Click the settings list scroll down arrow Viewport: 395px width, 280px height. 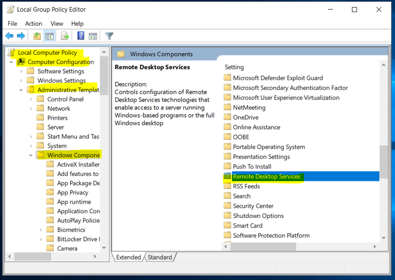(384, 238)
